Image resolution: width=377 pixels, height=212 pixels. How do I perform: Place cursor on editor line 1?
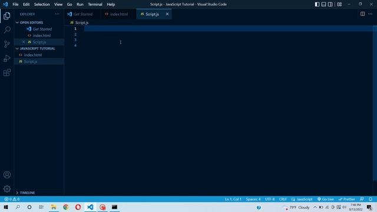[229, 29]
